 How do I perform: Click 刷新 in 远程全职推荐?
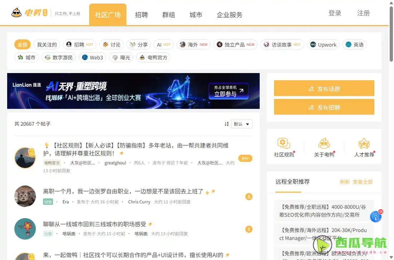(x=345, y=182)
